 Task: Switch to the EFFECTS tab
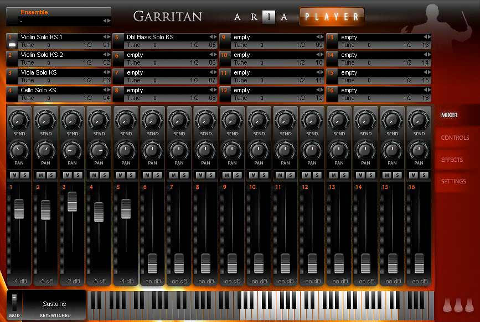coord(452,160)
